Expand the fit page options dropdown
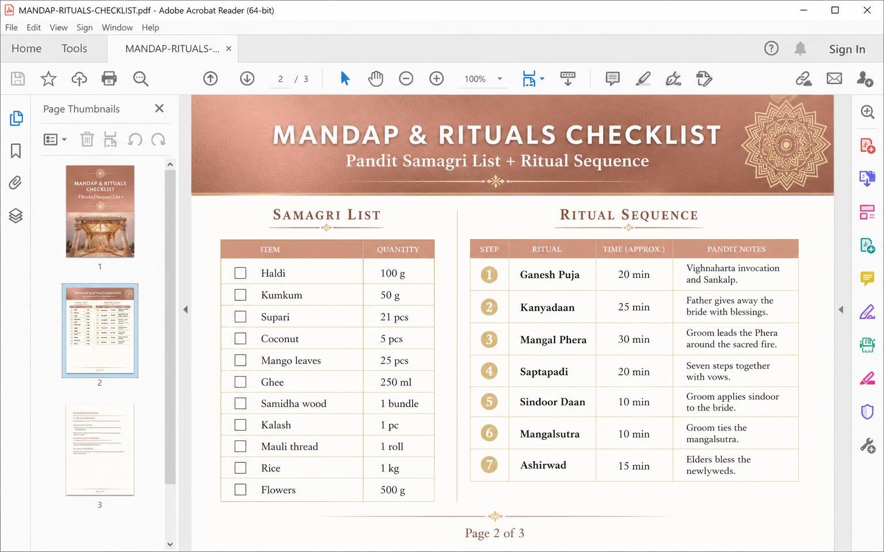 542,79
